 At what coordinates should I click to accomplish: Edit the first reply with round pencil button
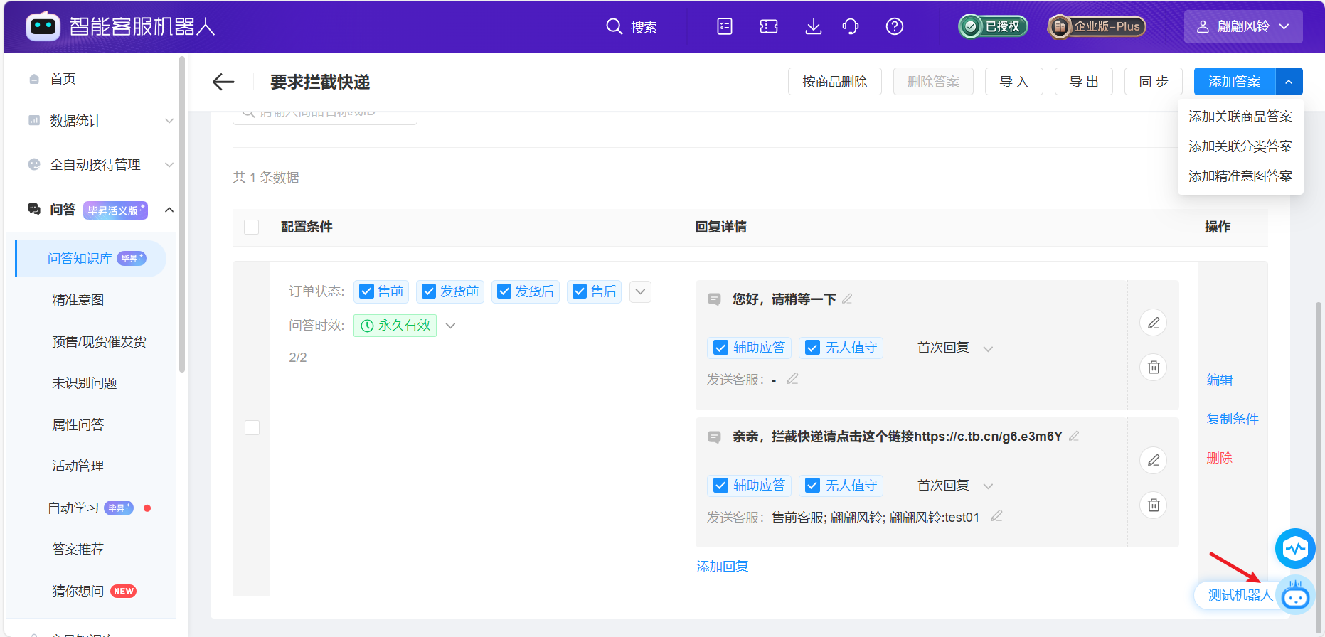[x=1154, y=323]
